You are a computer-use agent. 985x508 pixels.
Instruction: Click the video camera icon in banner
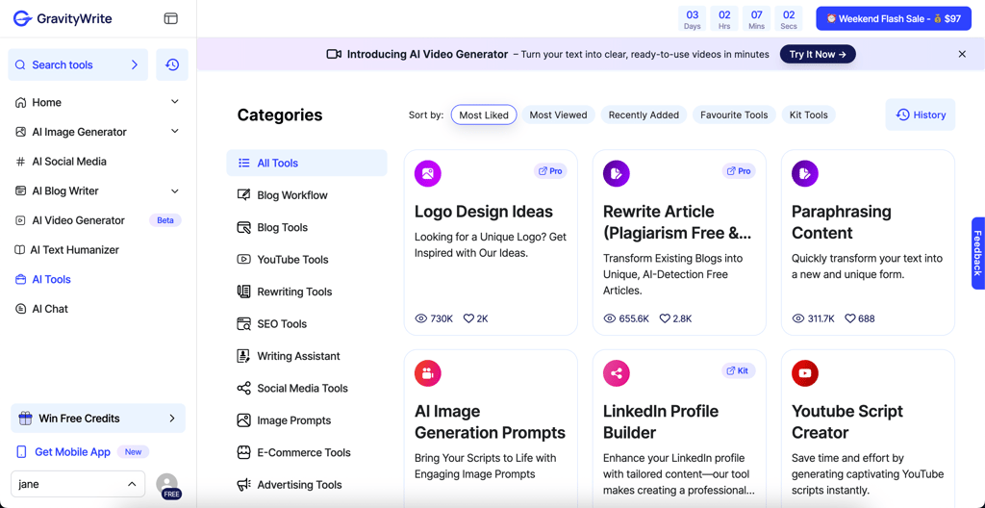pyautogui.click(x=334, y=54)
